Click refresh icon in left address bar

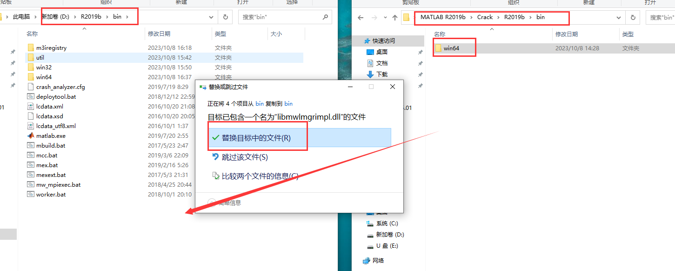click(x=226, y=17)
